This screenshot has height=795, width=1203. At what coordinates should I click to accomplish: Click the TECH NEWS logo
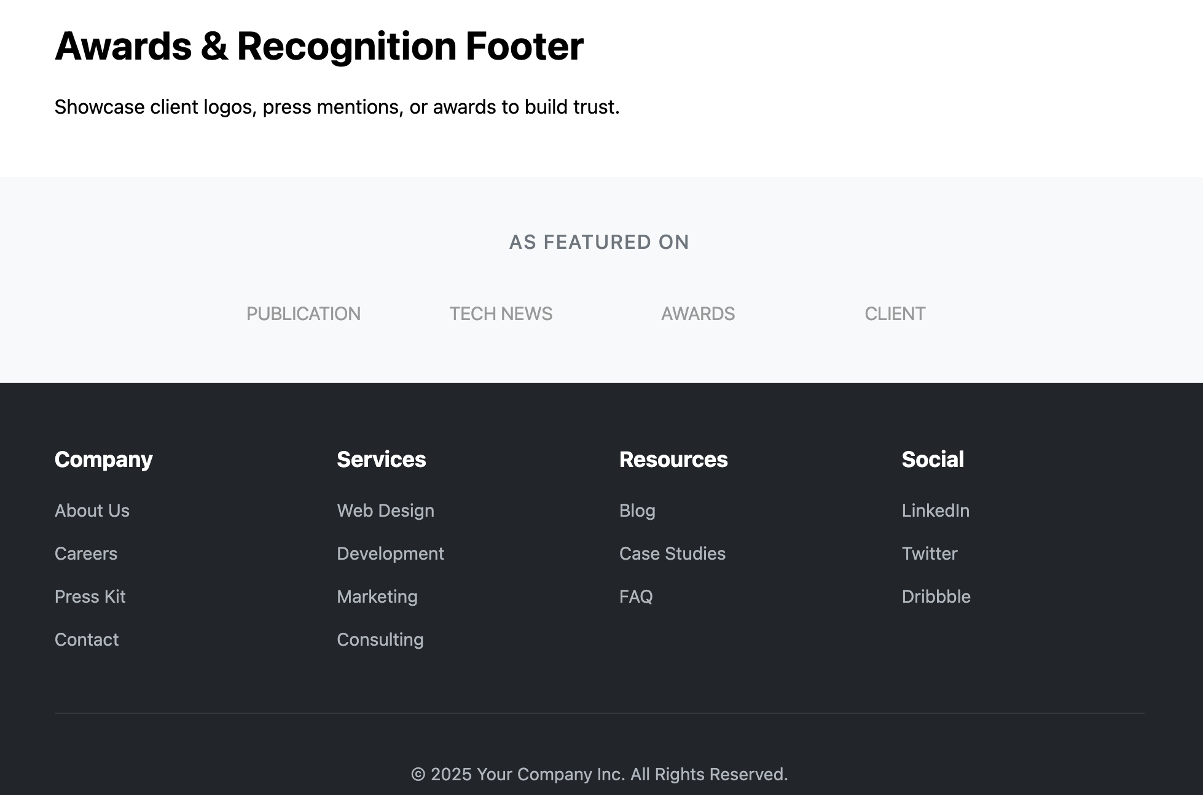tap(501, 314)
